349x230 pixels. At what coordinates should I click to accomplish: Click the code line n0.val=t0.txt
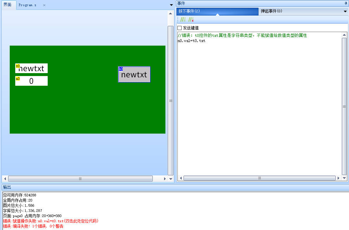191,40
